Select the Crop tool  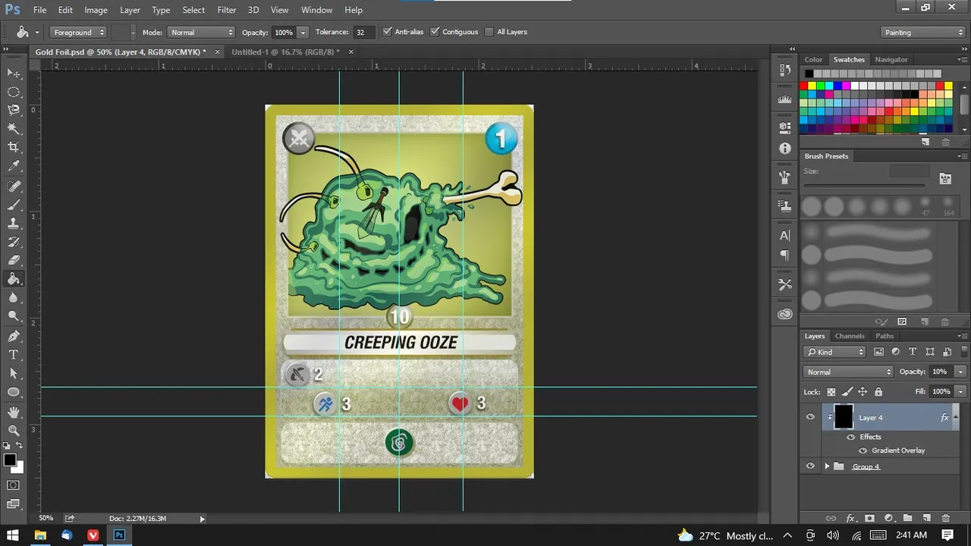pos(14,147)
